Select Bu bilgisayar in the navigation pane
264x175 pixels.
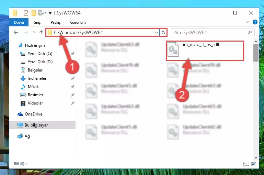pyautogui.click(x=42, y=125)
